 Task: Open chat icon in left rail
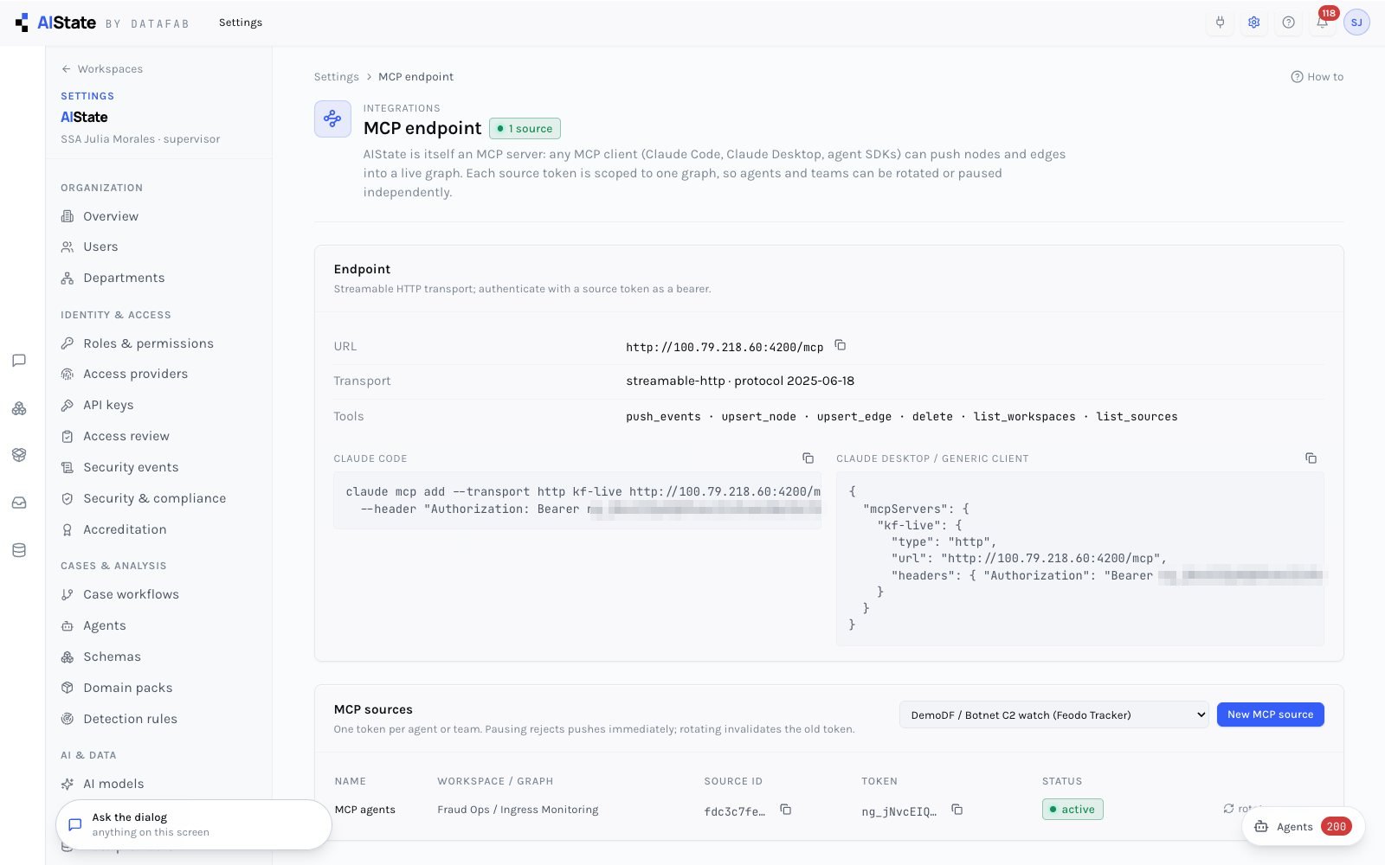point(19,361)
